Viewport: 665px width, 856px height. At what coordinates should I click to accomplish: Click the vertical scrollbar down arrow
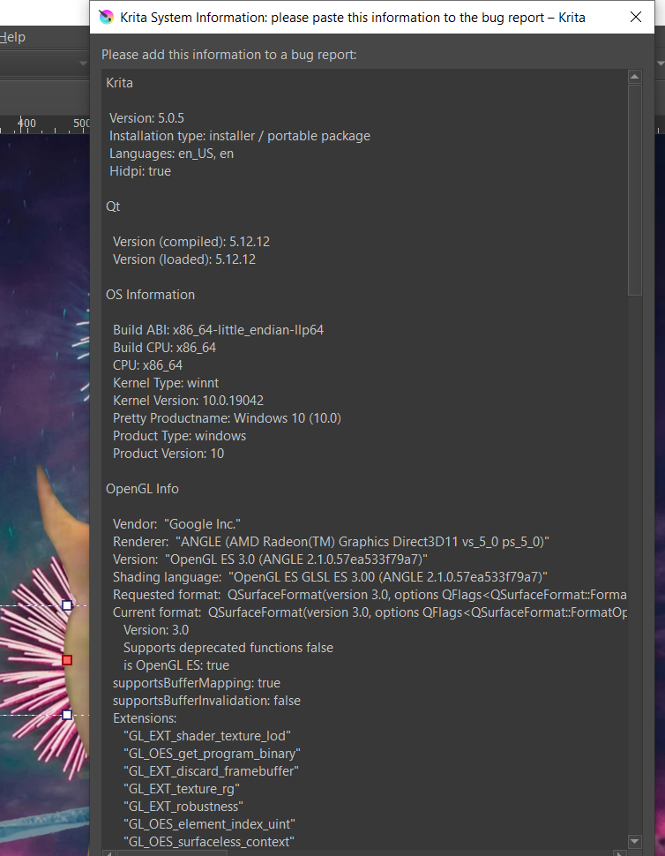coord(634,841)
